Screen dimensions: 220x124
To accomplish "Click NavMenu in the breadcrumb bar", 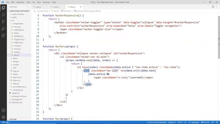I will [x=67, y=11].
